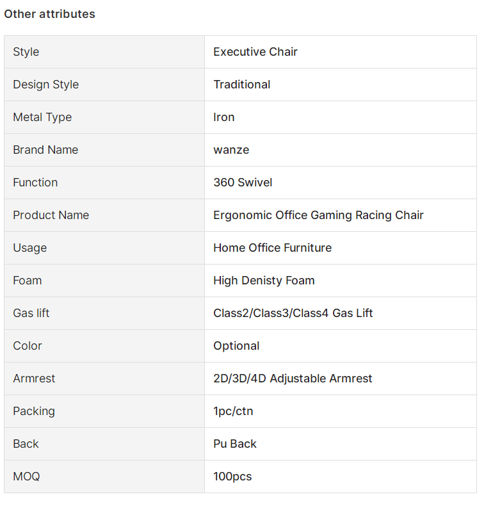The image size is (484, 506).
Task: Click the 'Optional' color value
Action: [x=236, y=346]
